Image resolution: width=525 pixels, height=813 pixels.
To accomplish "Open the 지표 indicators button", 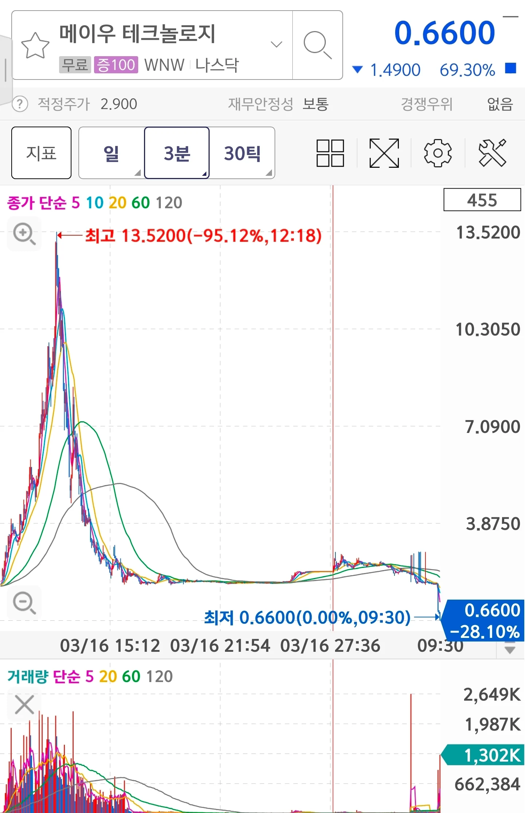I will click(41, 153).
